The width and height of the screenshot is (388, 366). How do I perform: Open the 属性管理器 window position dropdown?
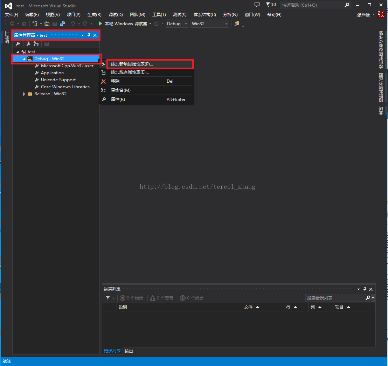tap(83, 35)
